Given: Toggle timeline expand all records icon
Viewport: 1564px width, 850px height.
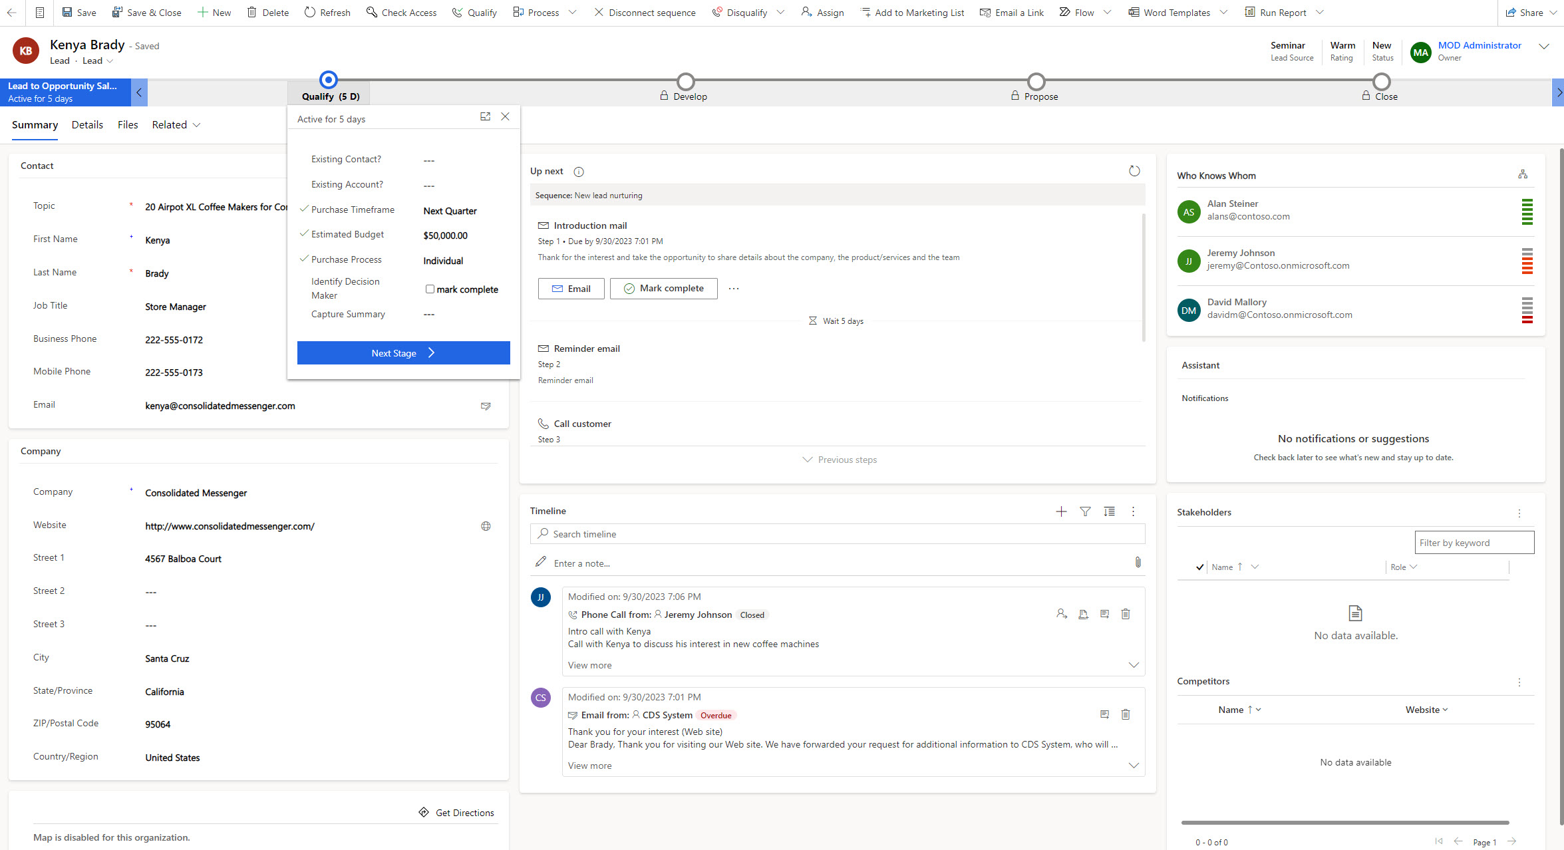Looking at the screenshot, I should pos(1109,511).
